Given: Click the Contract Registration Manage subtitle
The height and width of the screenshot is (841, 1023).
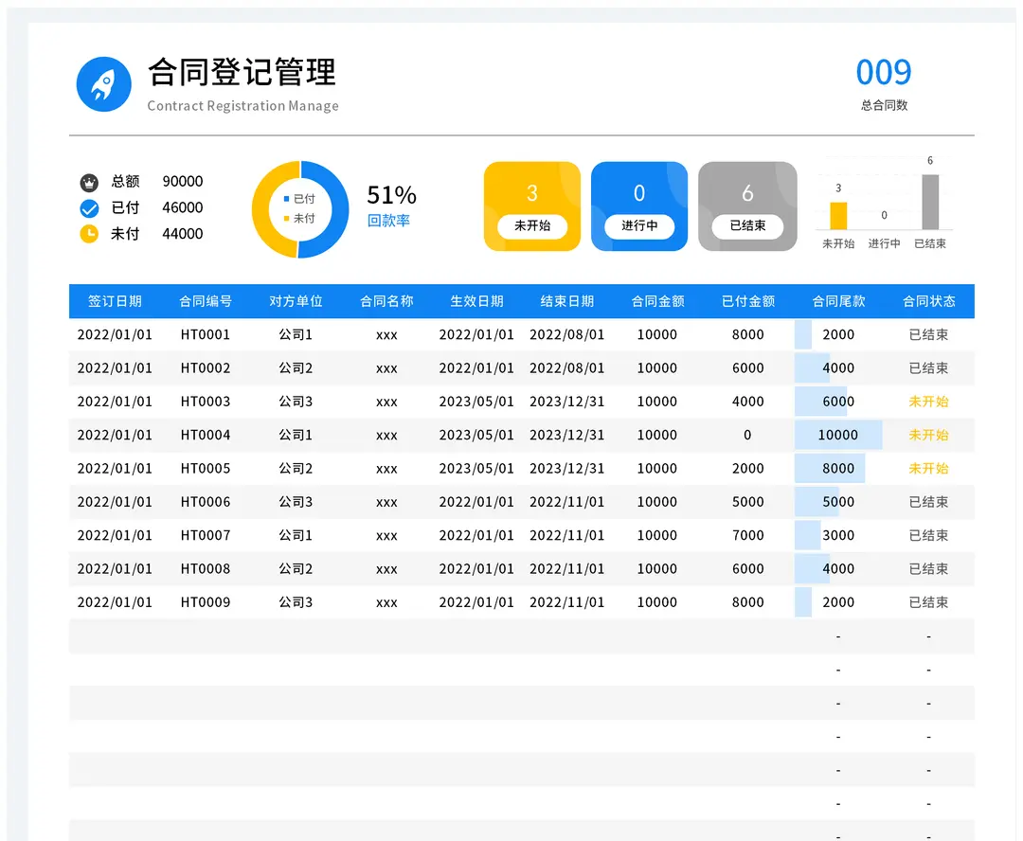Looking at the screenshot, I should tap(242, 106).
